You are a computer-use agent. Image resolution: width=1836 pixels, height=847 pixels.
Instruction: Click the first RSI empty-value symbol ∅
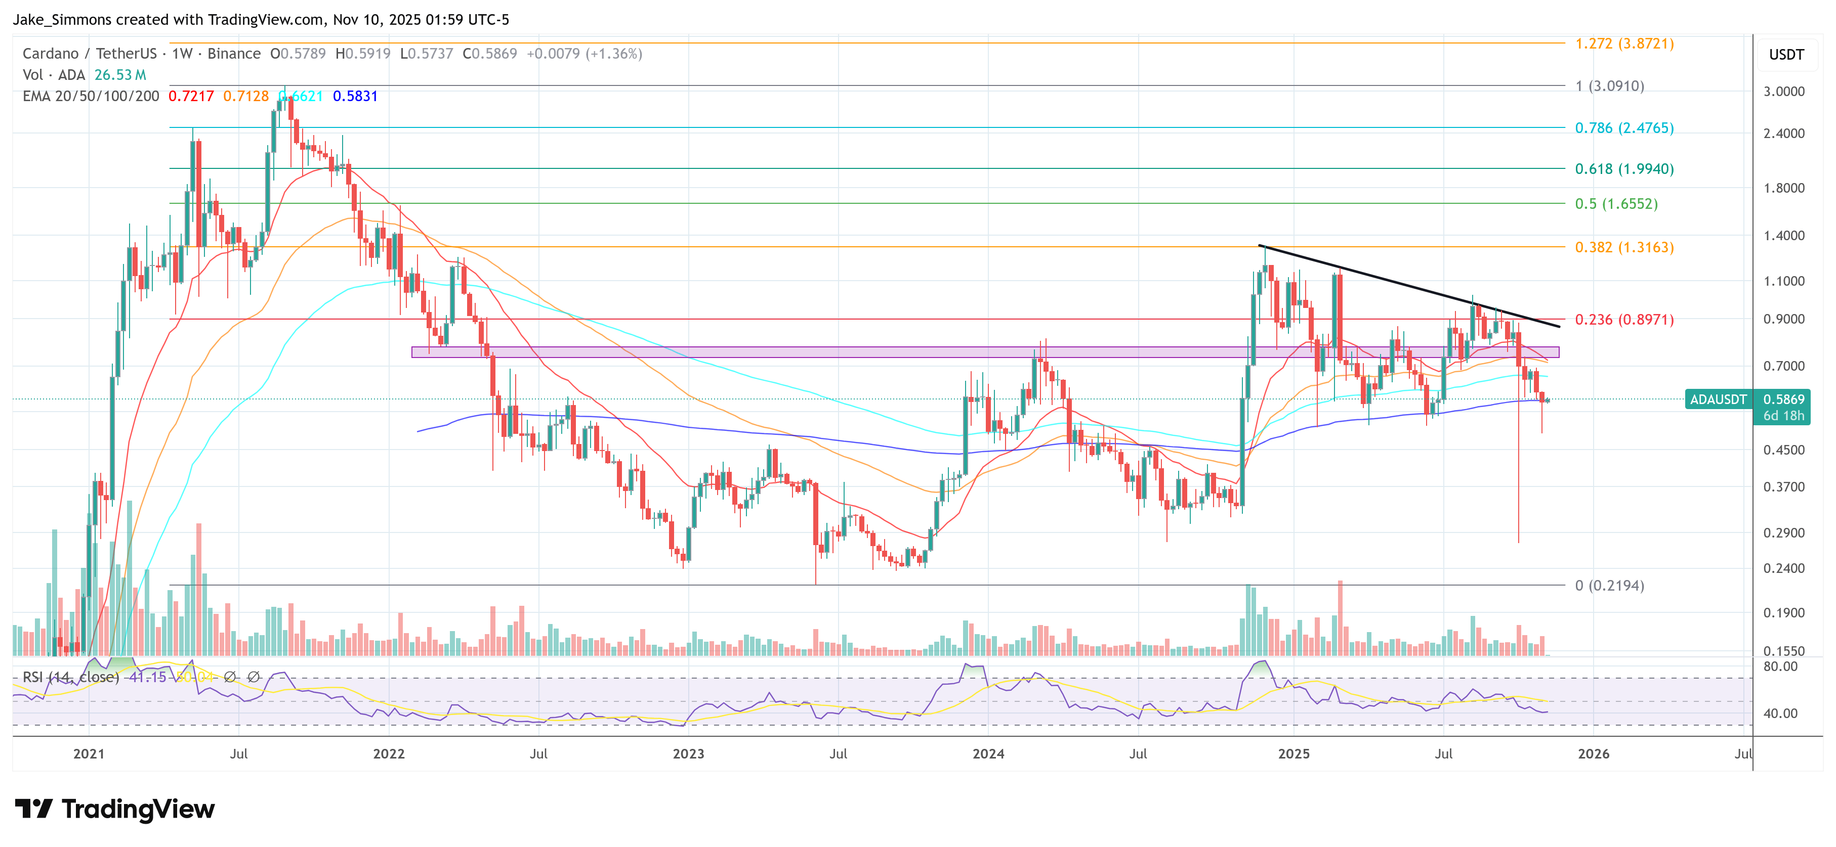(x=230, y=677)
